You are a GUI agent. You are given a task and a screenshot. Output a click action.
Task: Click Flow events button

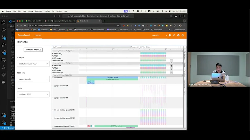pos(135,47)
